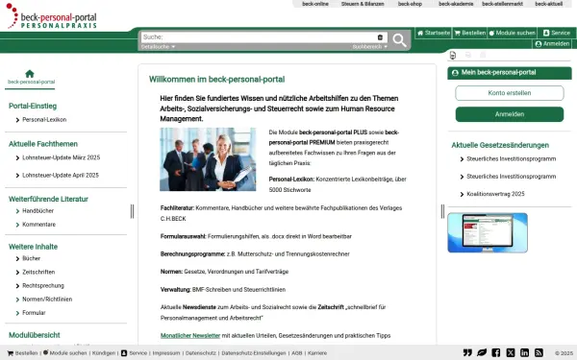Switch to beck-online tab at top
Viewport: 577px width, 360px height.
pyautogui.click(x=315, y=4)
